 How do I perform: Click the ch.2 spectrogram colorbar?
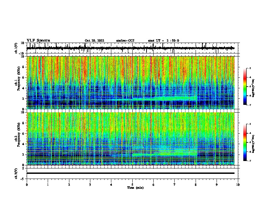click(x=245, y=142)
